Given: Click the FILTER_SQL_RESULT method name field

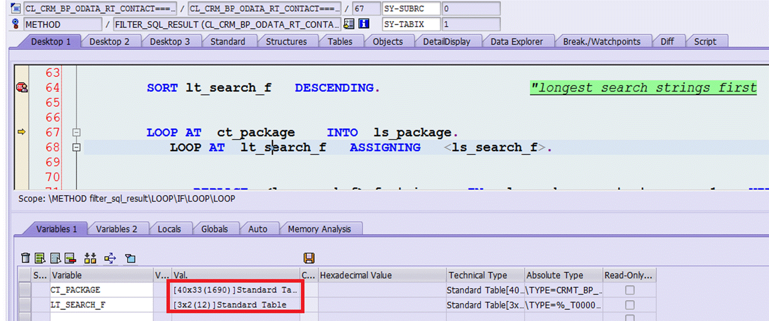Looking at the screenshot, I should point(227,24).
